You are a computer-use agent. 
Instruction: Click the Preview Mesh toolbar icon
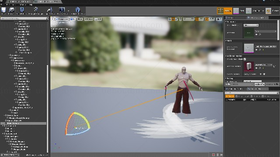point(62,10)
